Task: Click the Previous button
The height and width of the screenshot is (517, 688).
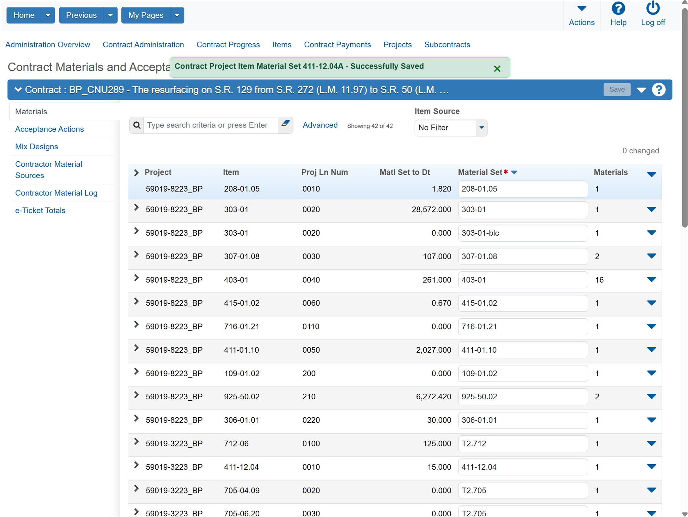Action: coord(81,15)
